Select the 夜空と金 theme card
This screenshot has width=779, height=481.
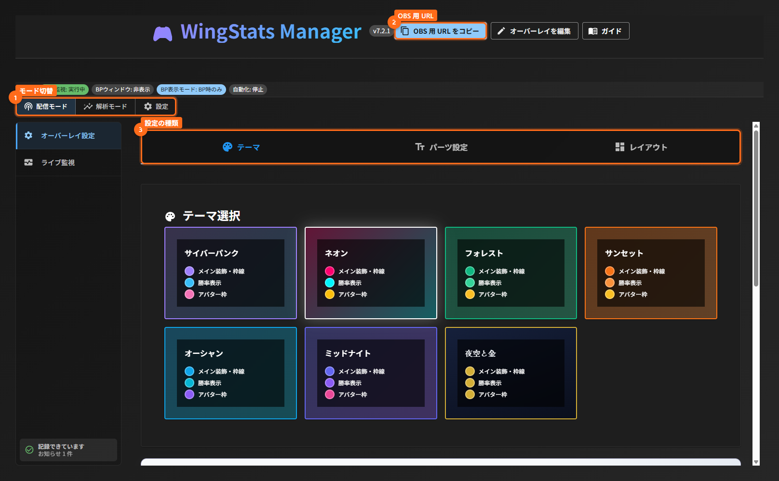point(511,373)
